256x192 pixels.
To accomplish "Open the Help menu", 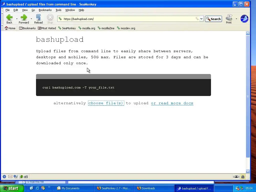I will pyautogui.click(x=81, y=10).
